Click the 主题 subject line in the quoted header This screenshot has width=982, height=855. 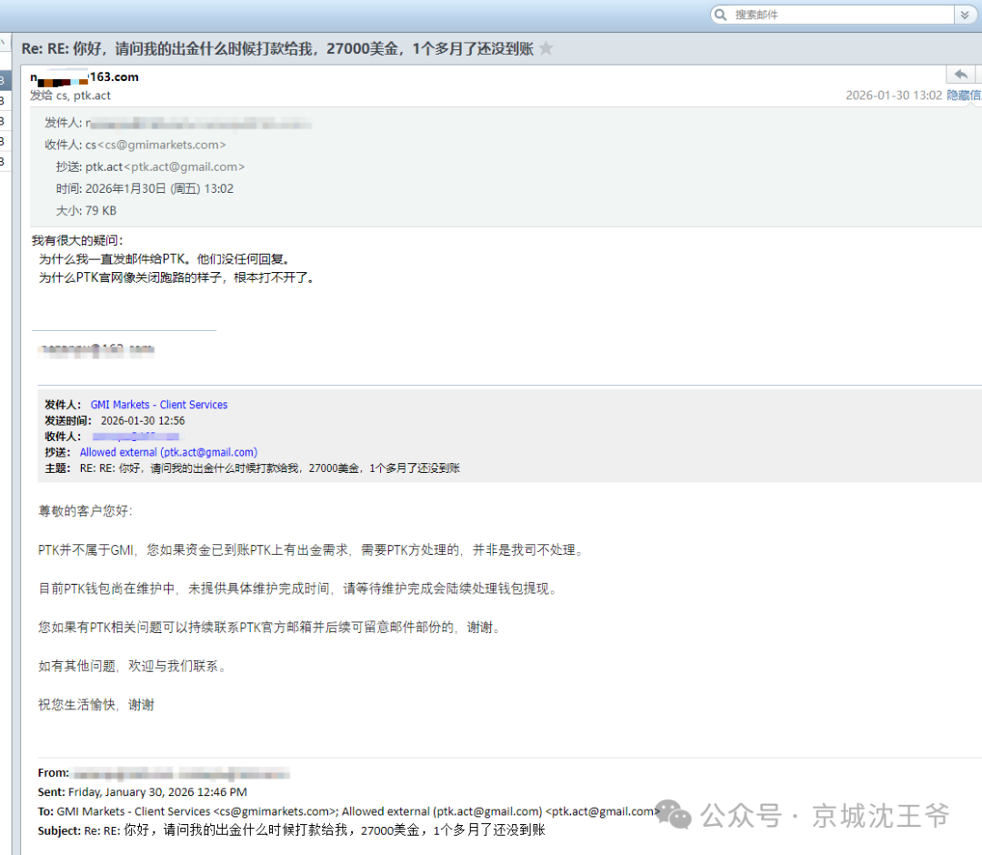click(269, 468)
